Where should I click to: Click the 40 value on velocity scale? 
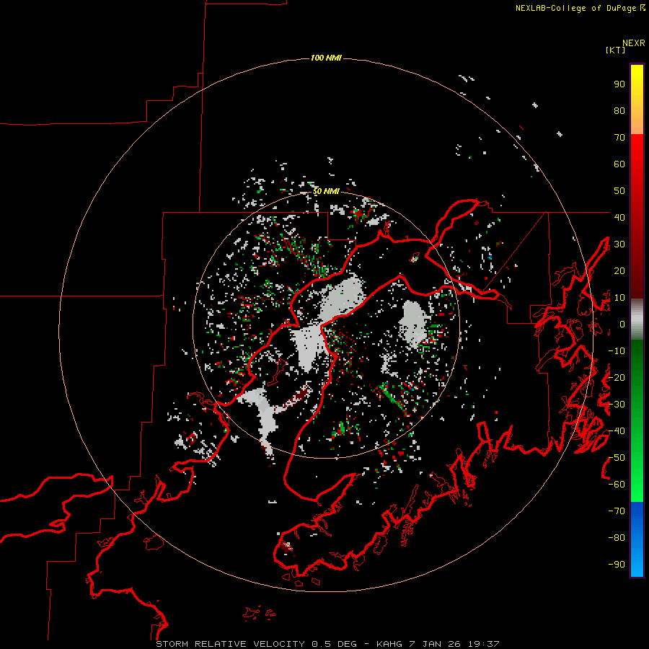point(619,218)
